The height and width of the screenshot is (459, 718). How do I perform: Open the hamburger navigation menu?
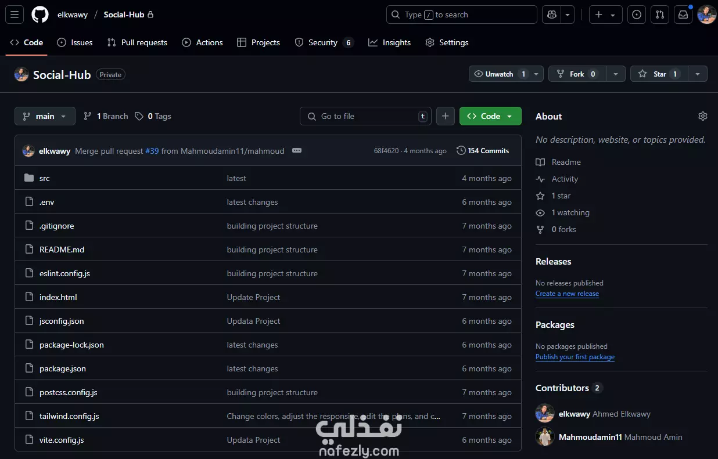point(15,15)
